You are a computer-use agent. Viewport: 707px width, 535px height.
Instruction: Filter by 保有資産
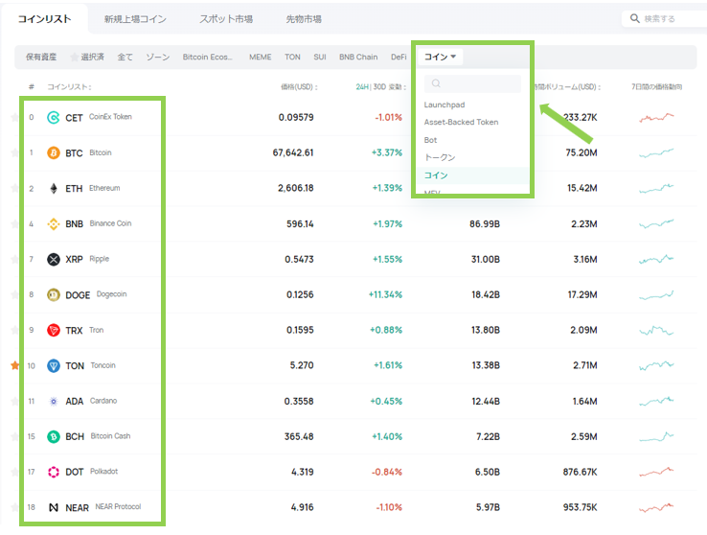tap(41, 57)
